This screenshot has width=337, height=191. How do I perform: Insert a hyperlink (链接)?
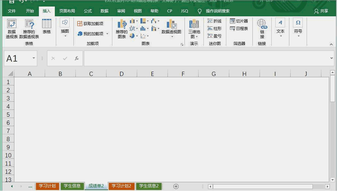pos(262,29)
